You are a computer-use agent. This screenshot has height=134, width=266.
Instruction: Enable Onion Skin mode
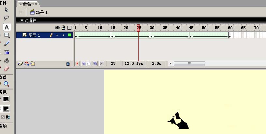[x=84, y=64]
